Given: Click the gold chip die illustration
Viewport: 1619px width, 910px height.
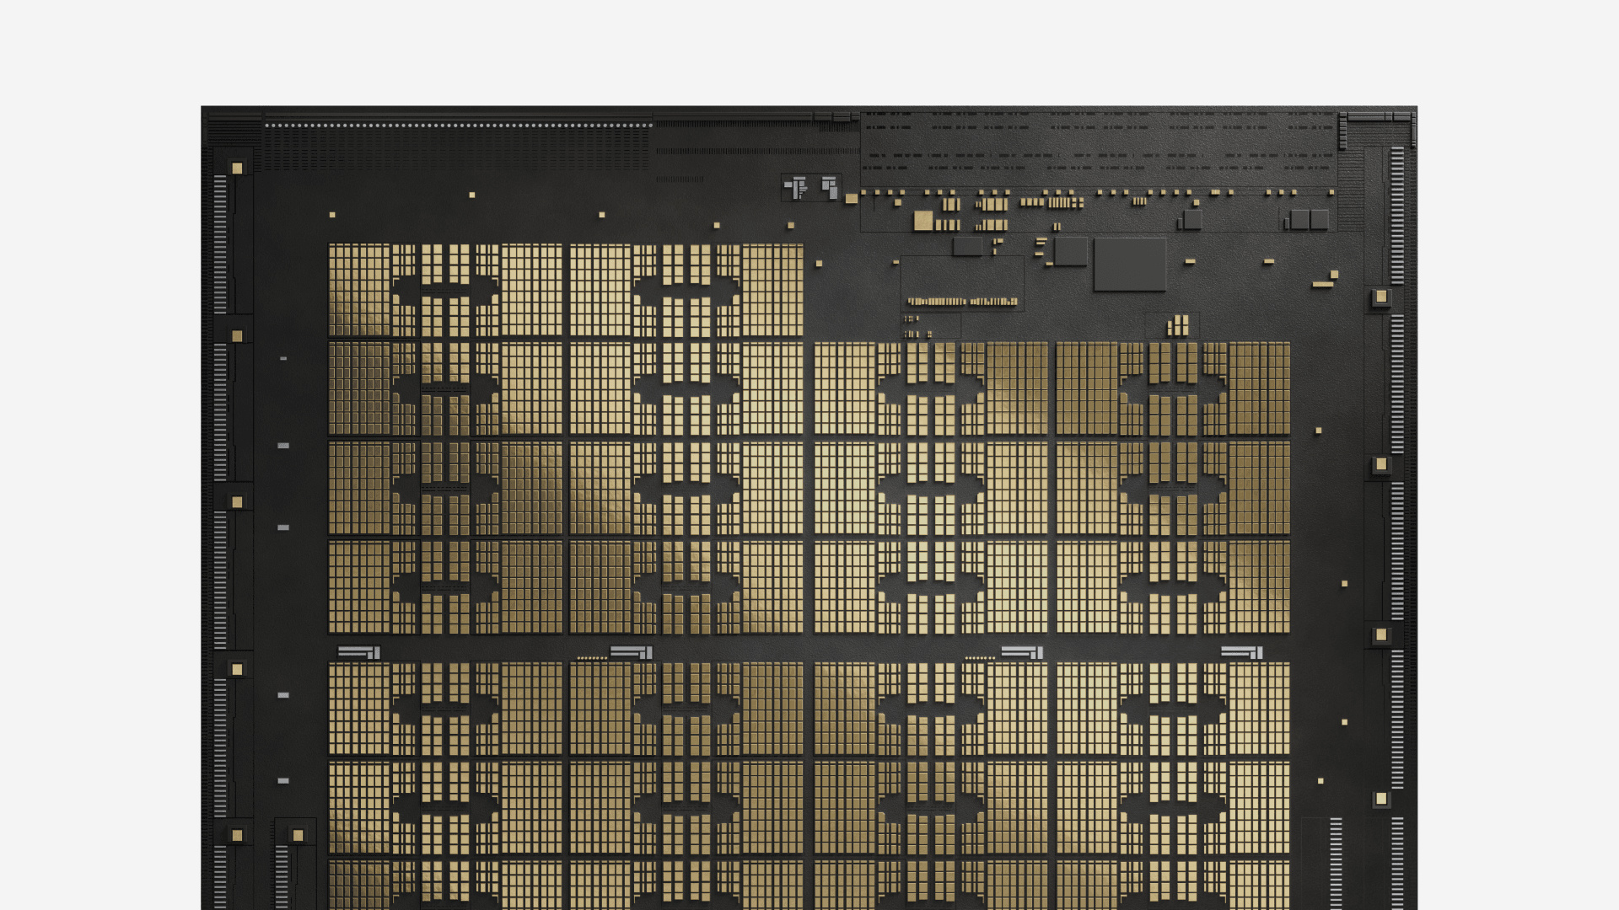Looking at the screenshot, I should click(x=809, y=507).
